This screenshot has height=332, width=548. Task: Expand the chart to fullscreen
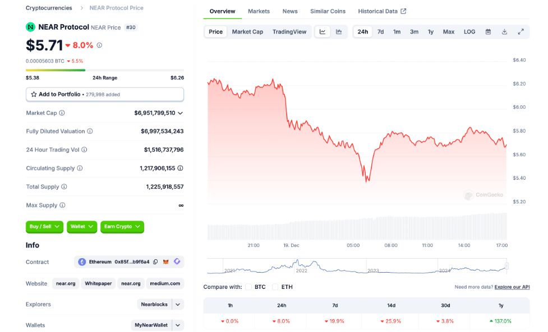pyautogui.click(x=521, y=32)
